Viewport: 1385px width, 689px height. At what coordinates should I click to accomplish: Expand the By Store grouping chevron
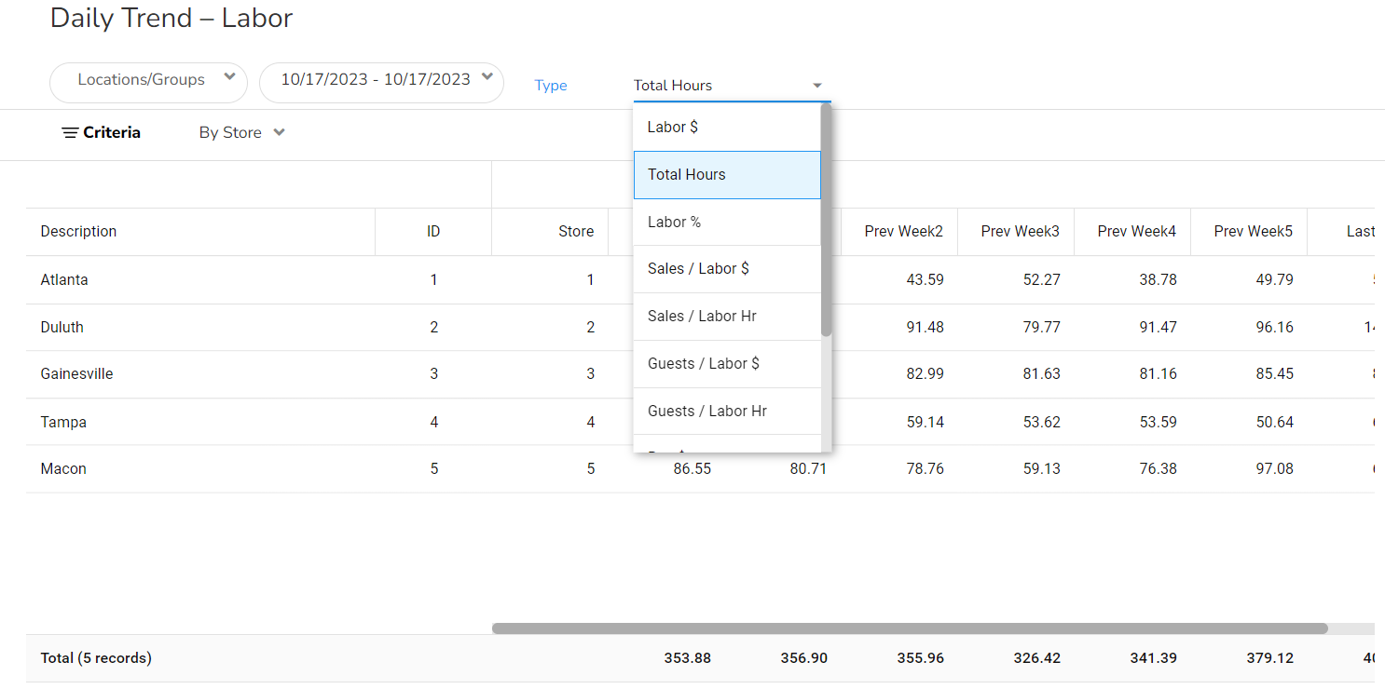(279, 133)
